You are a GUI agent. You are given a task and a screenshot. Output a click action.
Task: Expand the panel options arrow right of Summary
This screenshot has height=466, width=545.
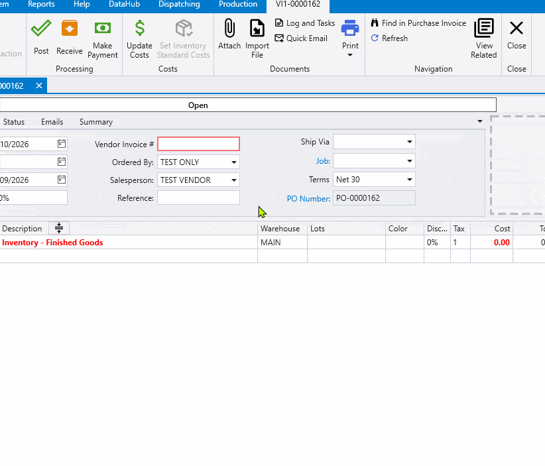click(479, 121)
